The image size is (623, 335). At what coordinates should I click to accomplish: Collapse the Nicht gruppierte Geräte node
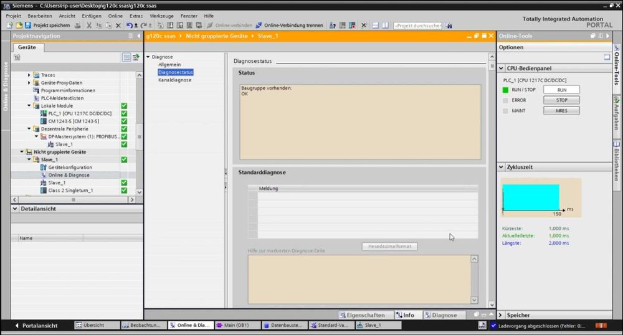tap(22, 152)
